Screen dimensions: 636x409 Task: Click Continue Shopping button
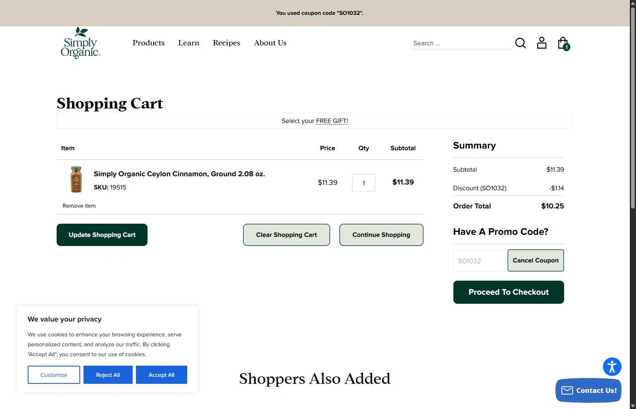381,235
